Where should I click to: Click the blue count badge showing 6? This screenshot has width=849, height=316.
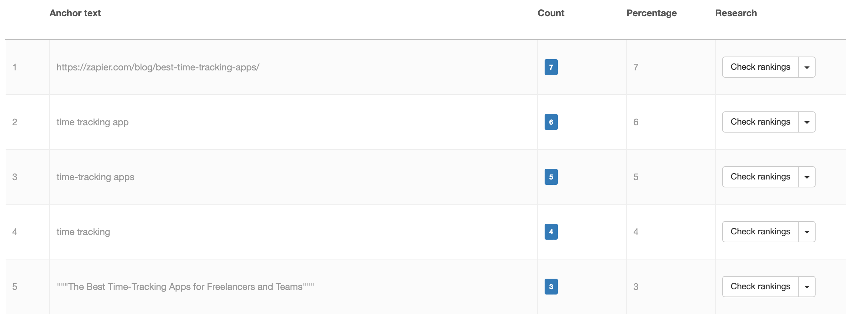551,122
